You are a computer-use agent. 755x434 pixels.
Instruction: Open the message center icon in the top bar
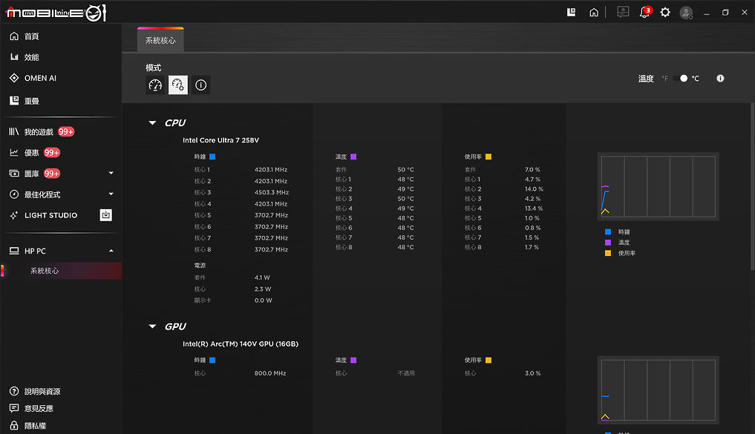point(623,12)
